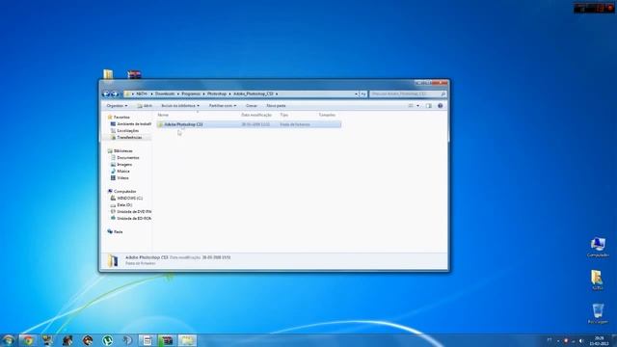Open Explorer help question mark icon
The height and width of the screenshot is (347, 617).
click(441, 106)
